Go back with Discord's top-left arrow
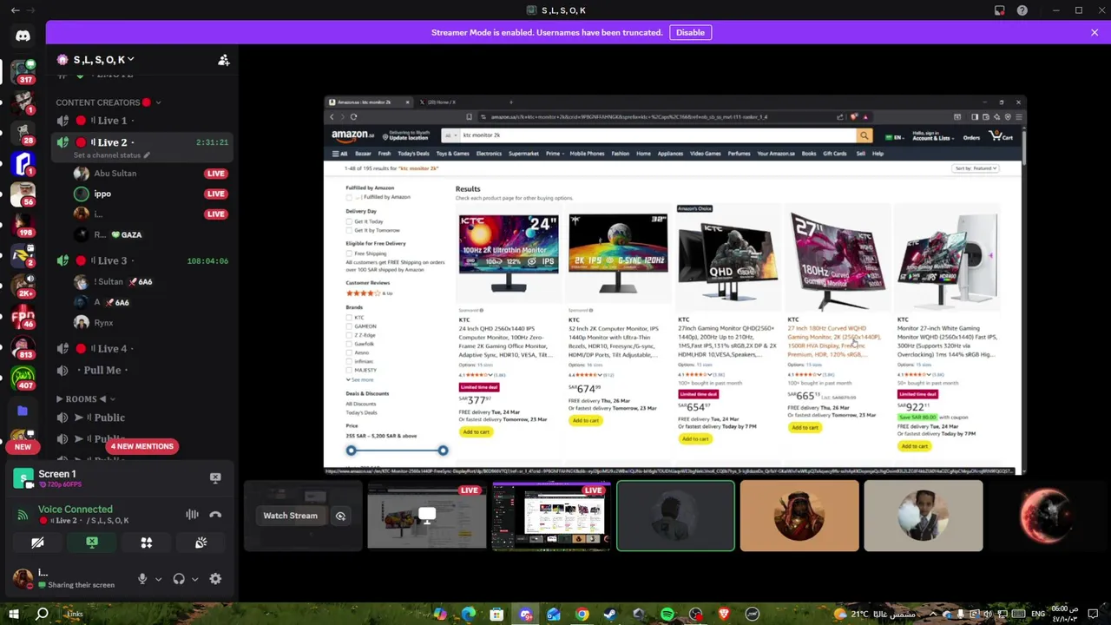This screenshot has width=1111, height=625. click(x=15, y=10)
